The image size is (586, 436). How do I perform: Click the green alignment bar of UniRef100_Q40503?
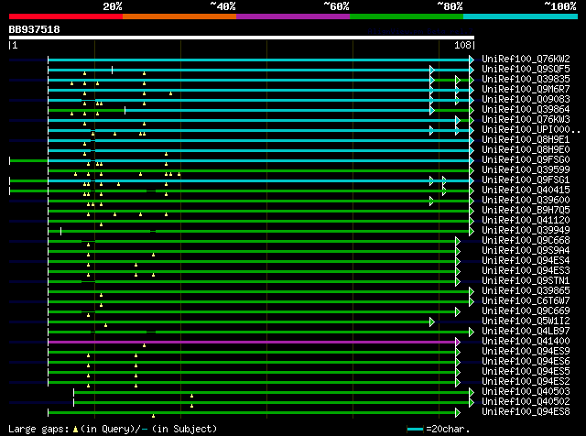tap(272, 392)
